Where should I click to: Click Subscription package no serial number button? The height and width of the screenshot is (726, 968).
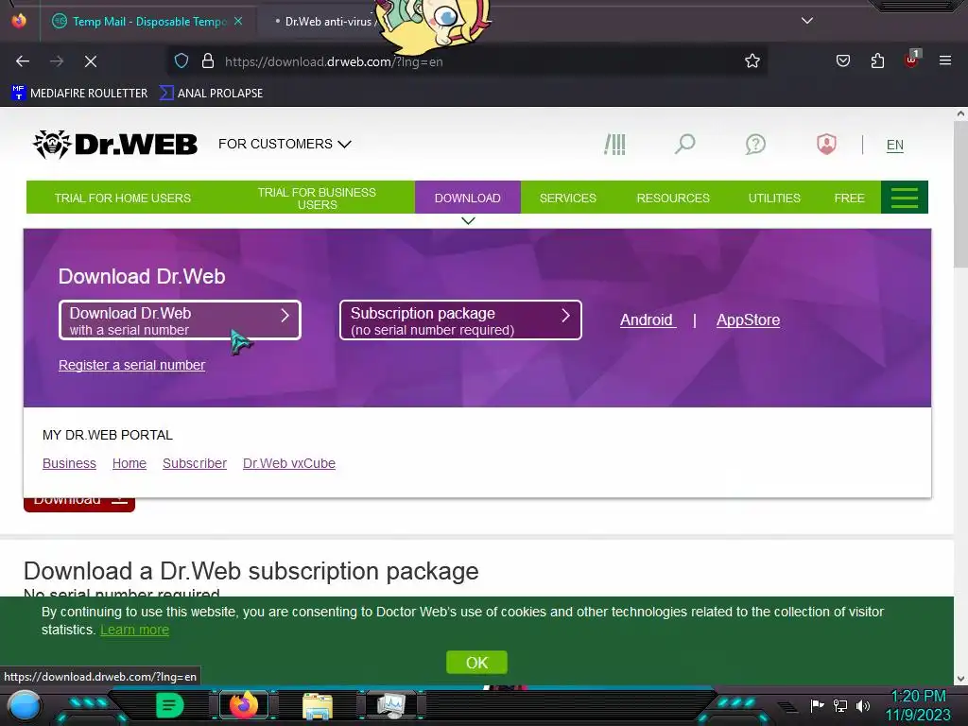[x=460, y=320]
